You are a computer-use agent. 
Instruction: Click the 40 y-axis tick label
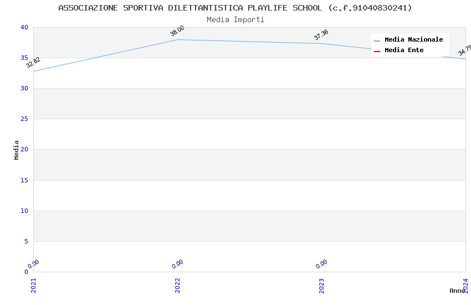tap(24, 28)
